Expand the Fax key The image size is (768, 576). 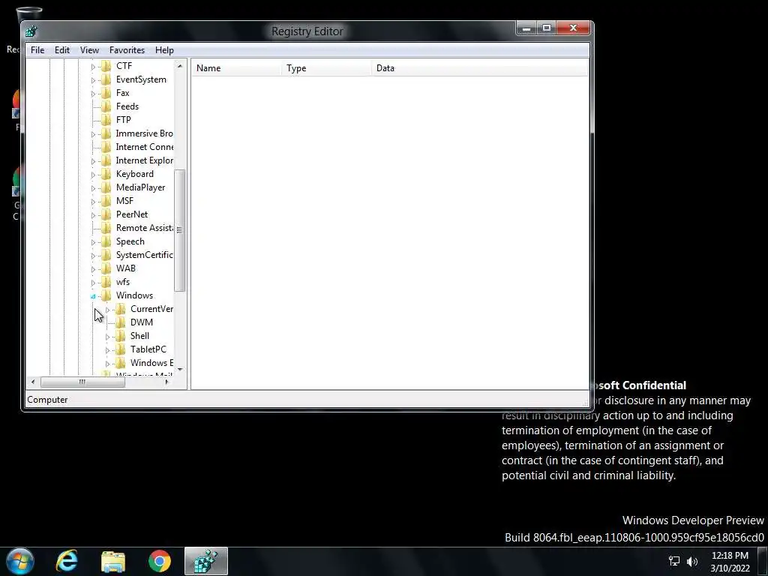[x=93, y=94]
